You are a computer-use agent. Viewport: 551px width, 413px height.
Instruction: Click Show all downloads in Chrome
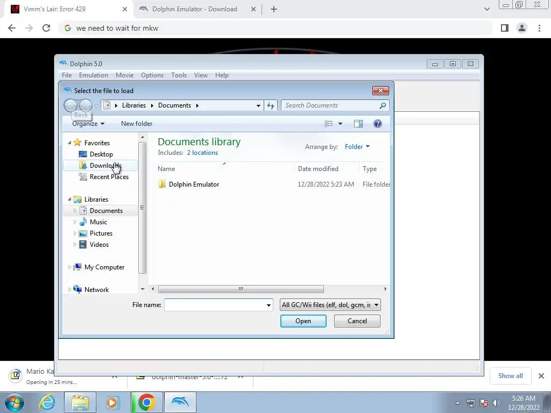(x=510, y=376)
